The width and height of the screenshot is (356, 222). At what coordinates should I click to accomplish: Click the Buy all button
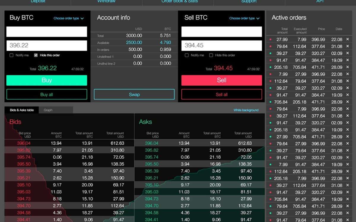click(47, 94)
